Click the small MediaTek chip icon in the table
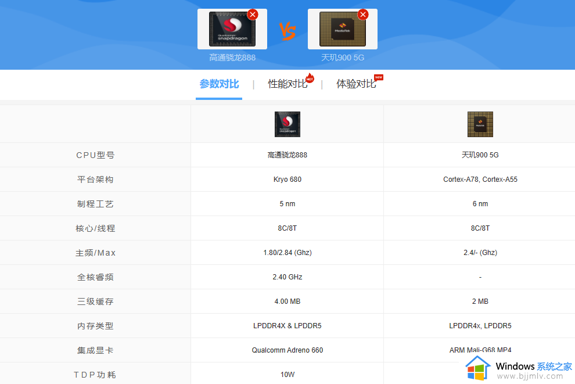 click(x=480, y=124)
